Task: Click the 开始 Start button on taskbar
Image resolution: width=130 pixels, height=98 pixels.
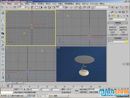Action: (x=3, y=96)
